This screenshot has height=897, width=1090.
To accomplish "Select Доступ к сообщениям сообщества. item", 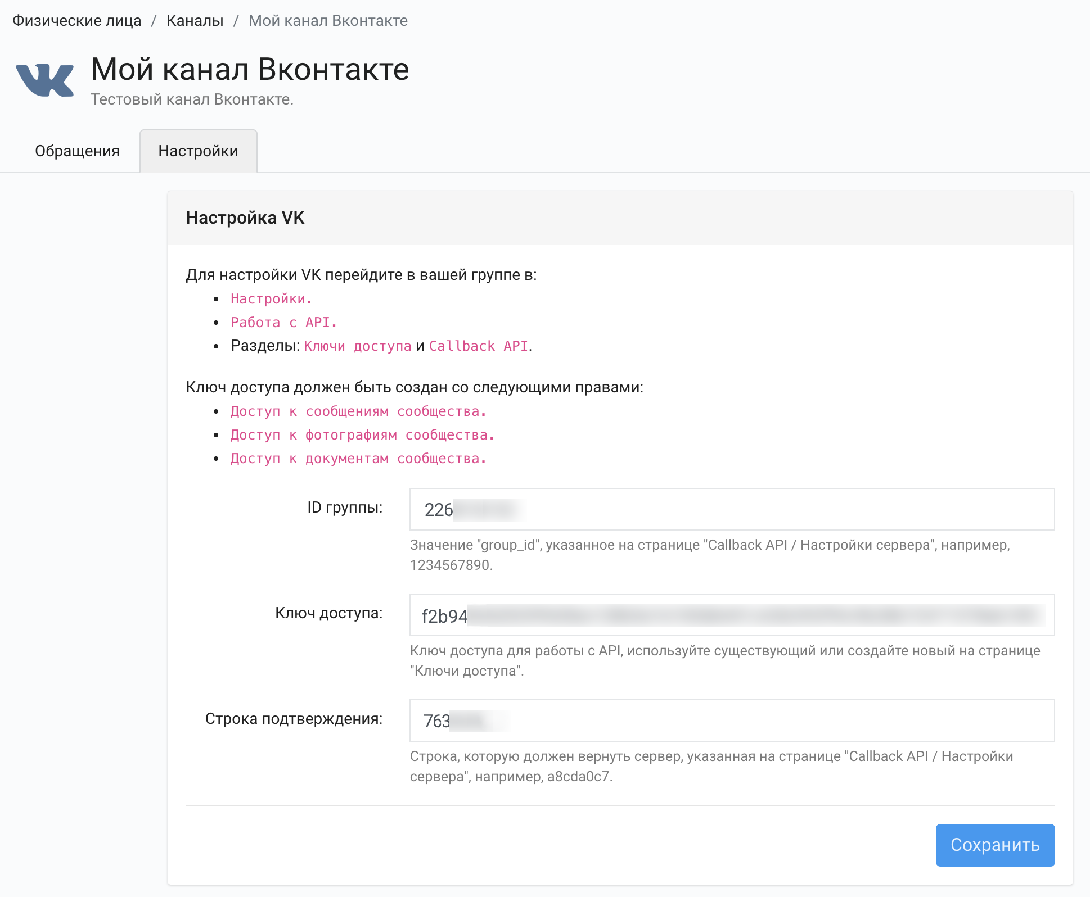I will pos(358,411).
